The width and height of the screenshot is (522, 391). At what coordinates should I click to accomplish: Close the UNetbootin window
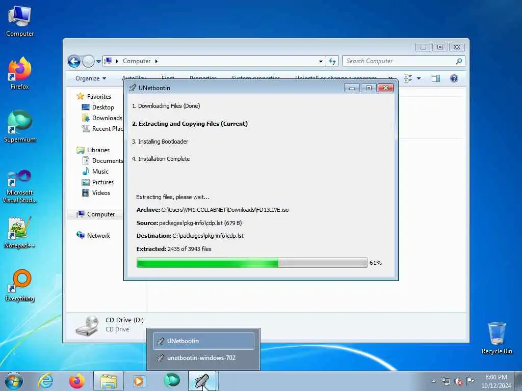coord(385,88)
